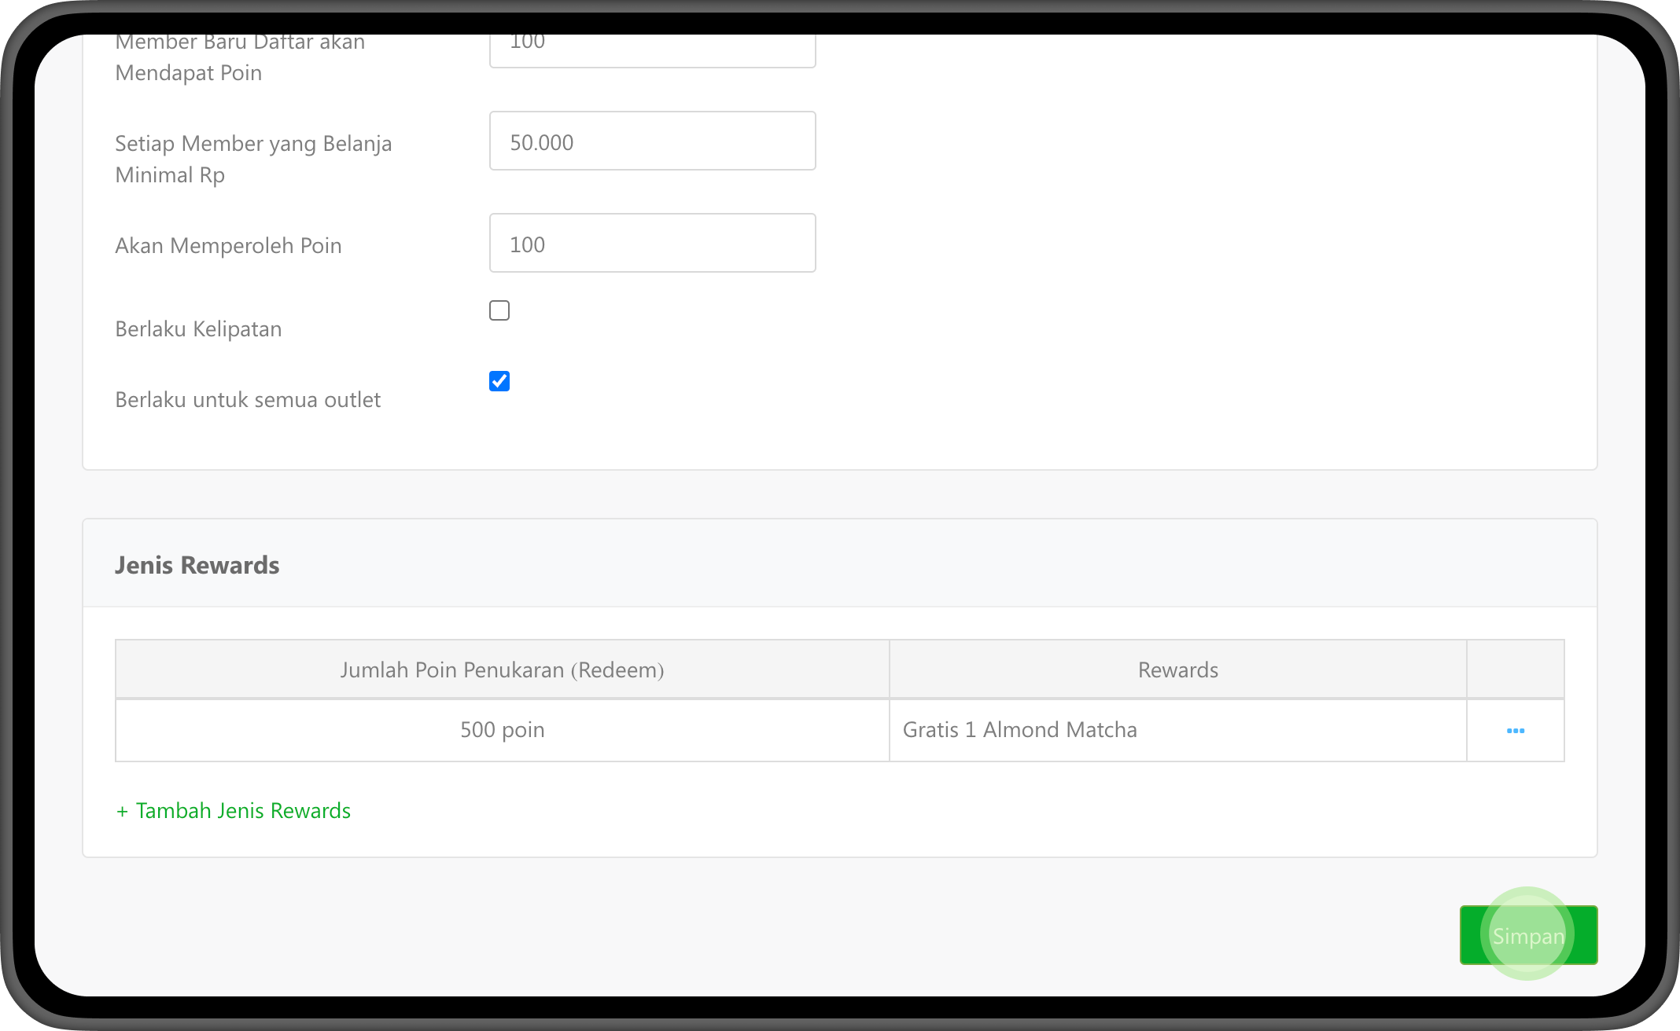Screen dimensions: 1680x1031
Task: Click the Jenis Rewards section heading
Action: 197,565
